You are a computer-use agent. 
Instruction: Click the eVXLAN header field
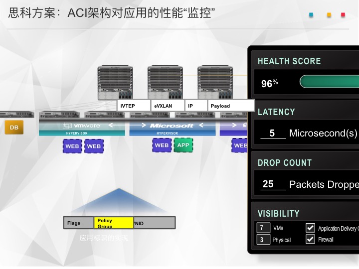(x=168, y=106)
